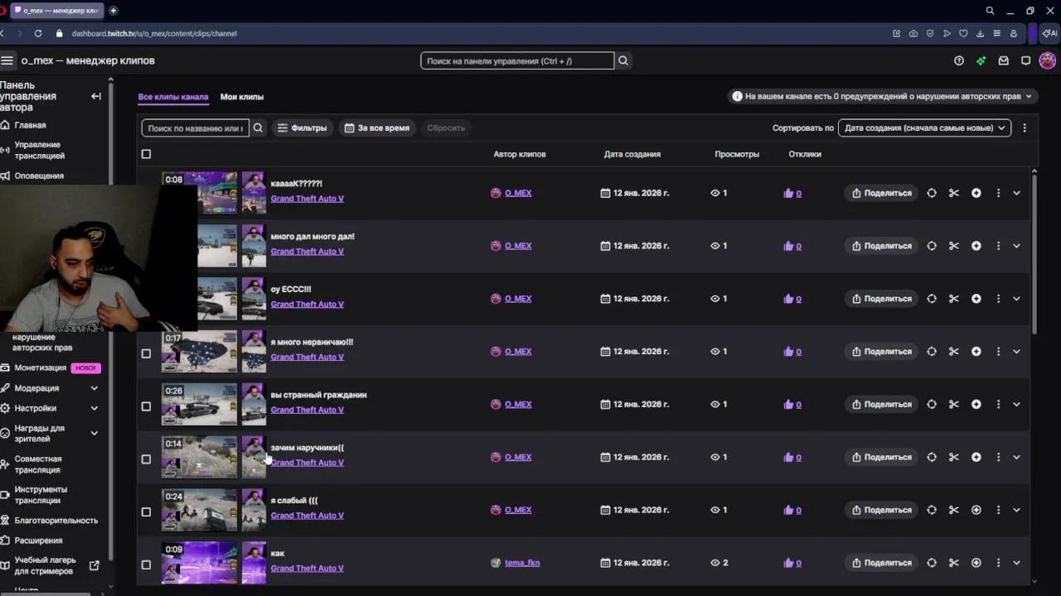Open three-dot menu for 'оу ЕССС!!!' clip
The image size is (1061, 596).
coord(998,299)
